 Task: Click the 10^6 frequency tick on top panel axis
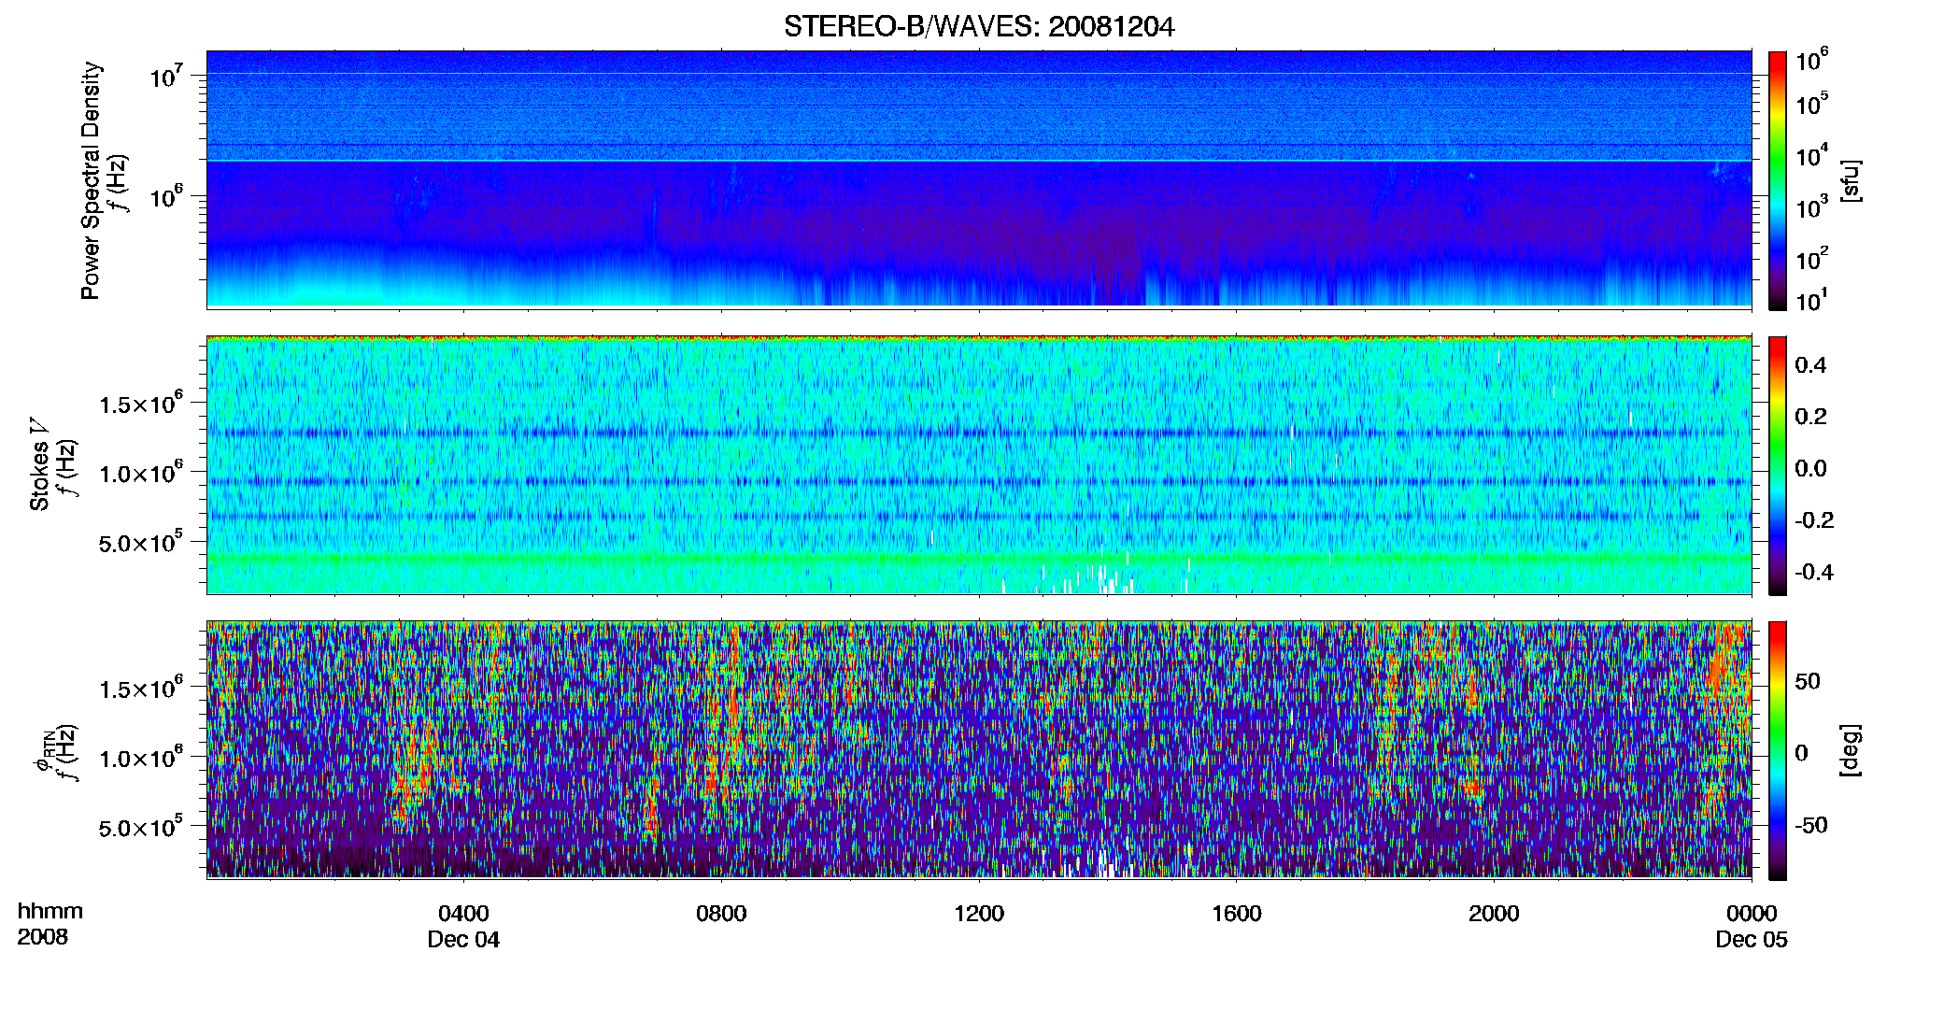point(165,195)
